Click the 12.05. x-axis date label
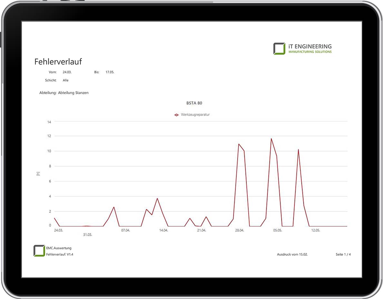The width and height of the screenshot is (383, 299). [x=316, y=231]
